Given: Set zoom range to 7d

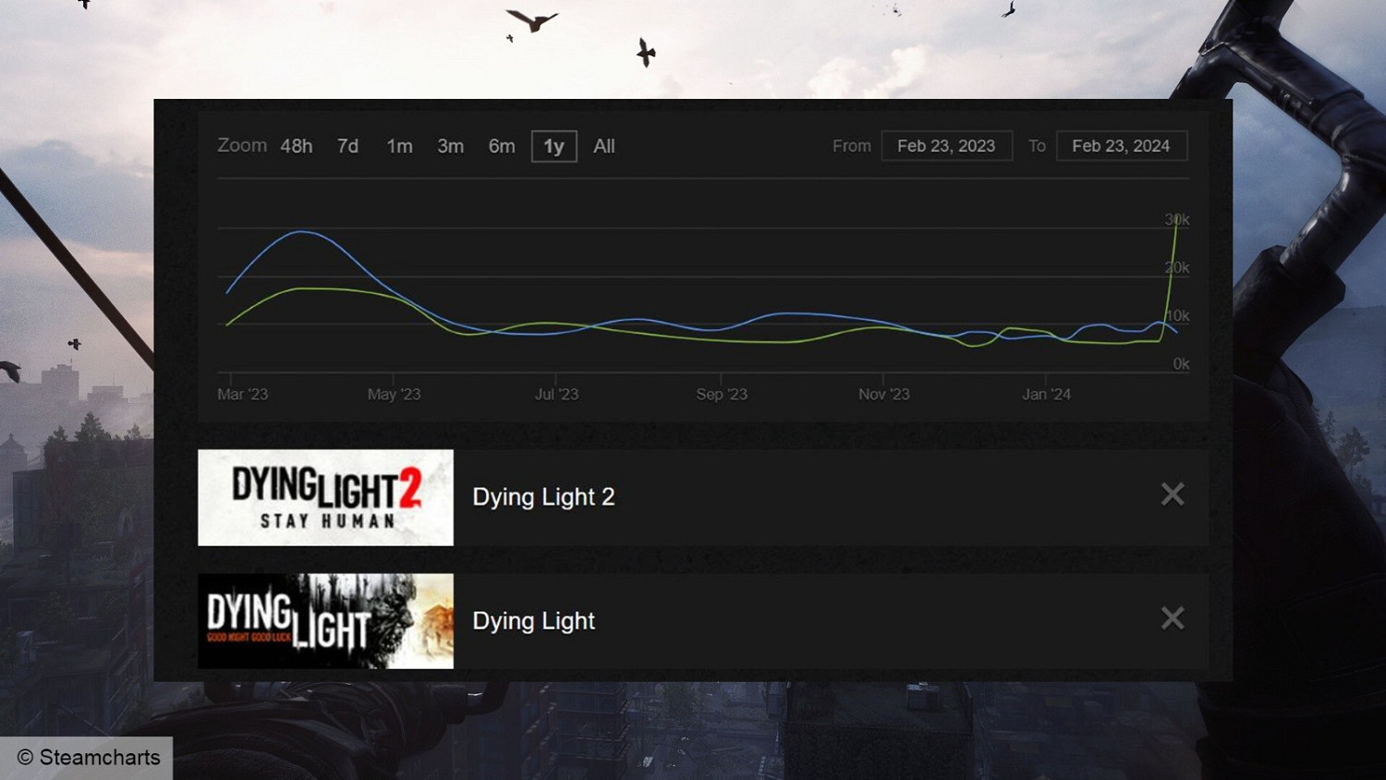Looking at the screenshot, I should 347,146.
